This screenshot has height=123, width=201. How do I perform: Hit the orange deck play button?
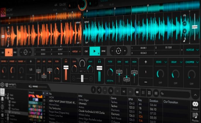click(9, 52)
